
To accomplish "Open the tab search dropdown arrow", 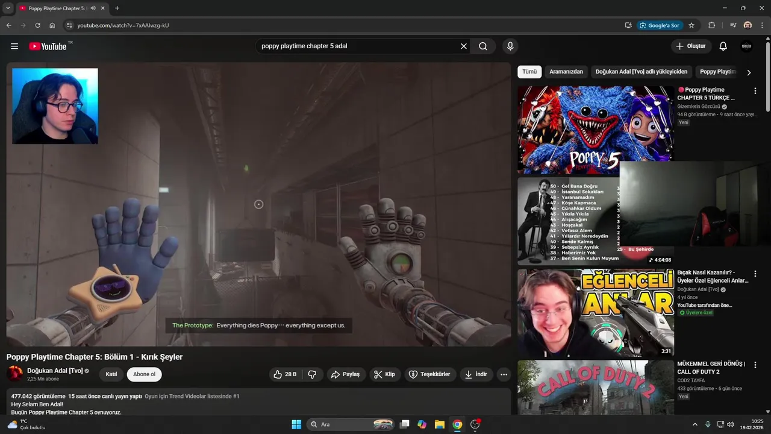I will (x=8, y=8).
